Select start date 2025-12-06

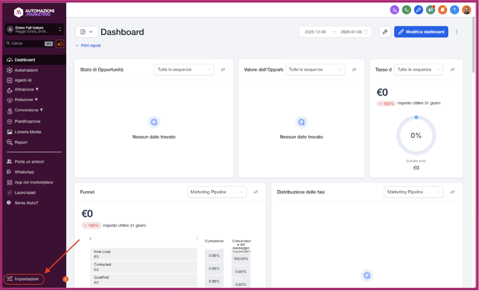(x=315, y=32)
